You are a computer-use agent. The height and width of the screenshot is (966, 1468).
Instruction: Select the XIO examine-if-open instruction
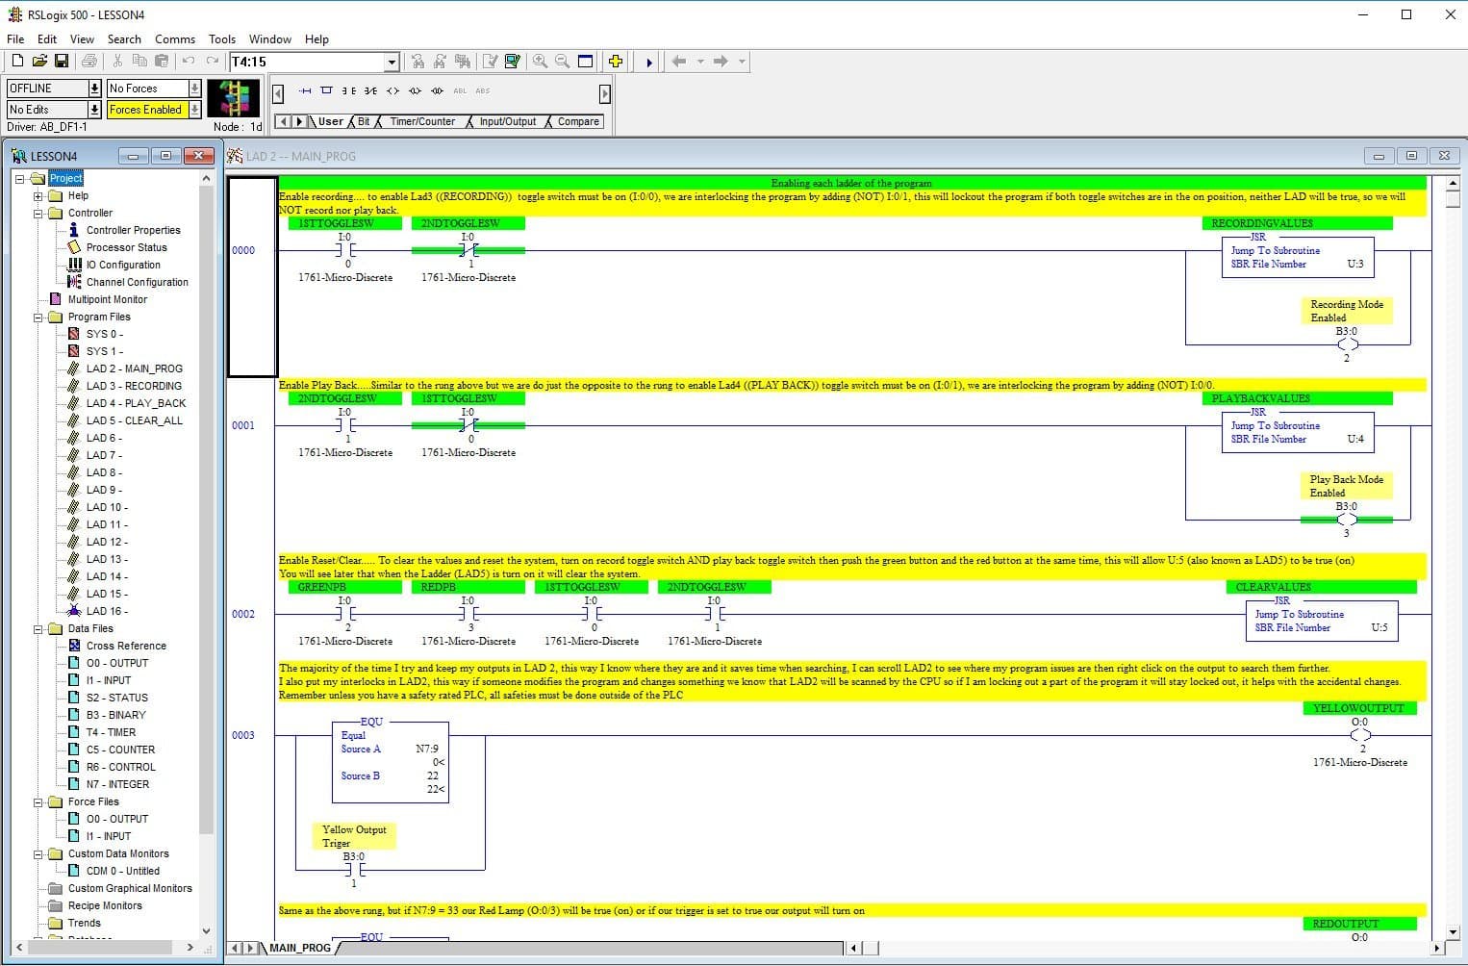[x=370, y=90]
